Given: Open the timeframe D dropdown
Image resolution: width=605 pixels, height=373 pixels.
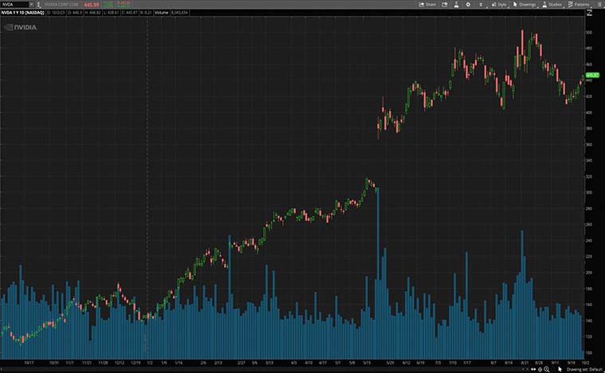Looking at the screenshot, I should (481, 4).
